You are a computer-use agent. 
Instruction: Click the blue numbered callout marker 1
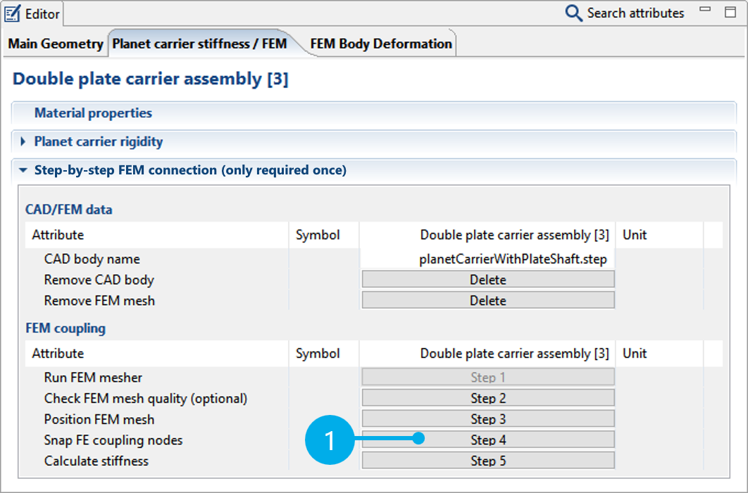328,440
